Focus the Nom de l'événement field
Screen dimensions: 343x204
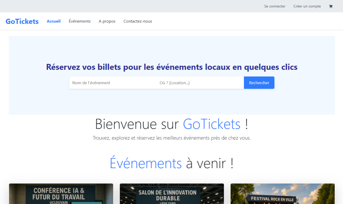coord(113,83)
